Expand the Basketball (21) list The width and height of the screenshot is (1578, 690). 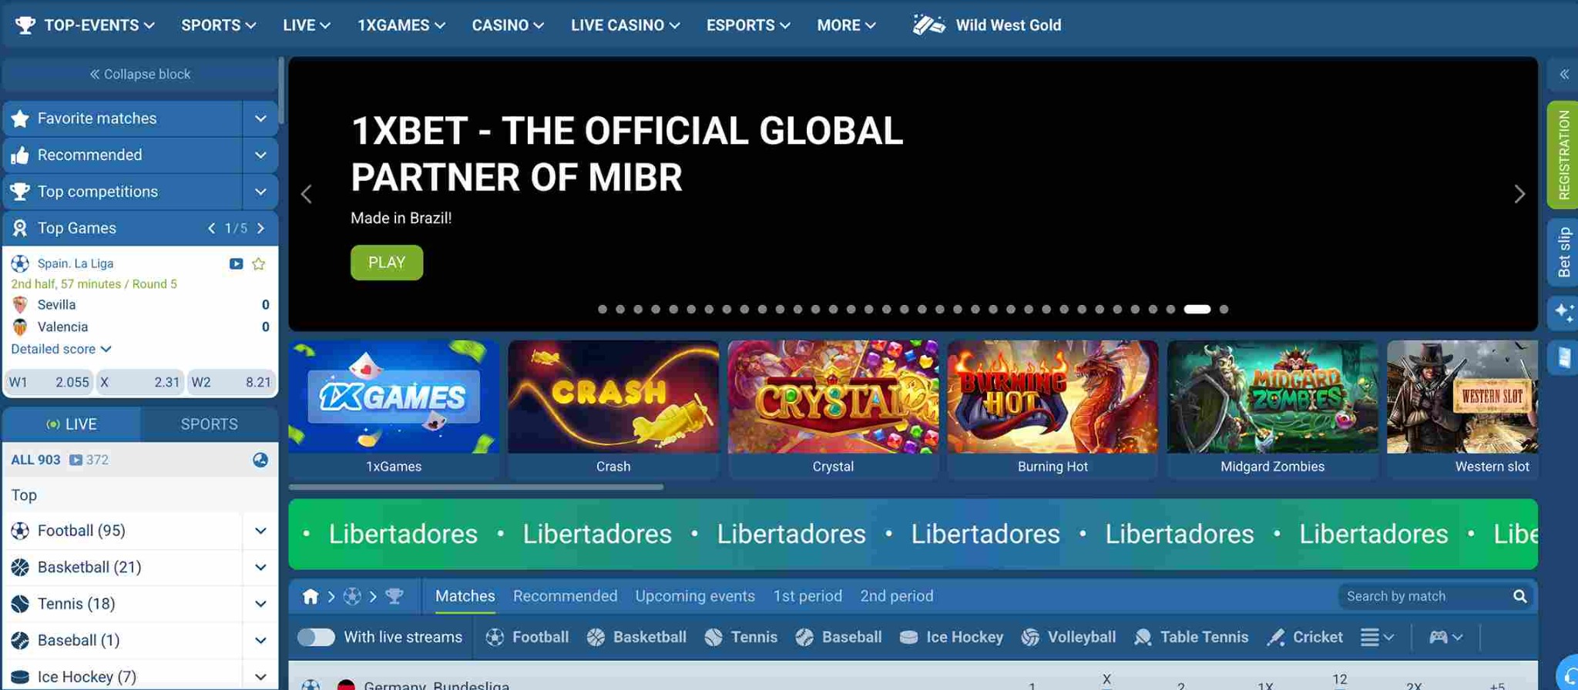tap(260, 568)
